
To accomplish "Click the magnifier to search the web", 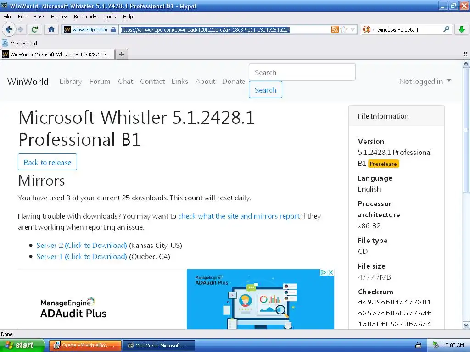I will (x=446, y=29).
